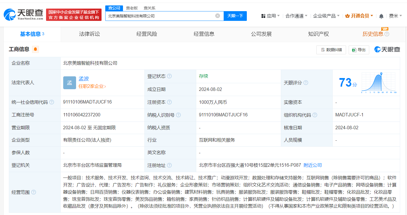
Task: Open the 附近公司 link
Action: point(312,165)
